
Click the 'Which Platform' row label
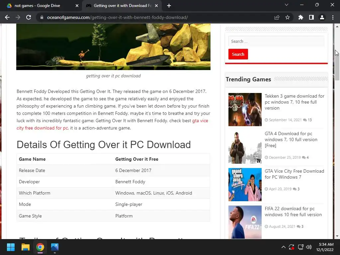point(35,193)
